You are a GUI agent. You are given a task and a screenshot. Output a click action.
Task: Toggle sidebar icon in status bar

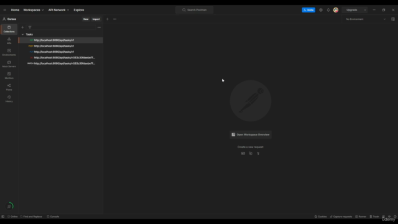(x=3, y=217)
